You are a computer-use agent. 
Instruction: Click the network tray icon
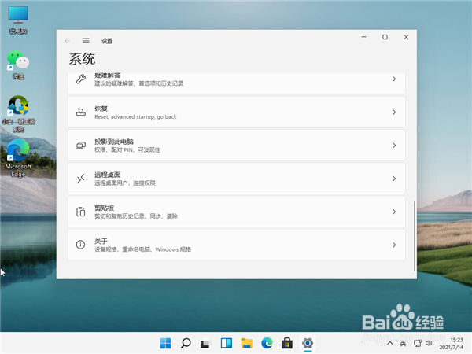(x=418, y=343)
